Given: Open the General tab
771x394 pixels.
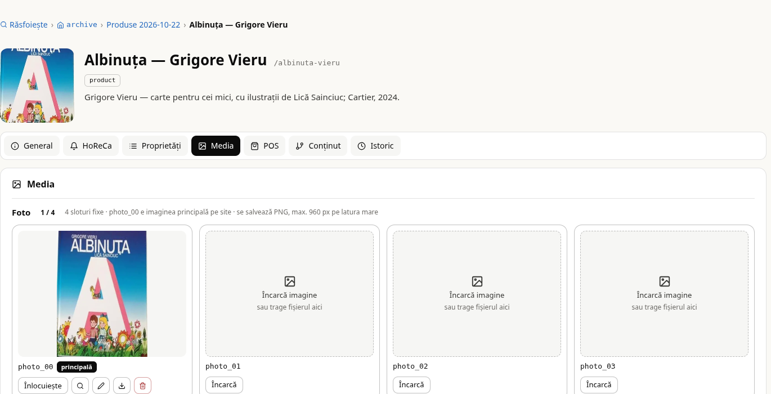Looking at the screenshot, I should pyautogui.click(x=32, y=146).
